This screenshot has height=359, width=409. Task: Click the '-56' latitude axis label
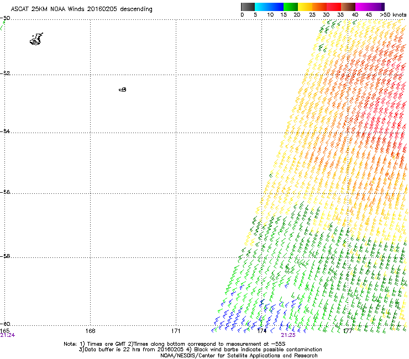point(5,192)
